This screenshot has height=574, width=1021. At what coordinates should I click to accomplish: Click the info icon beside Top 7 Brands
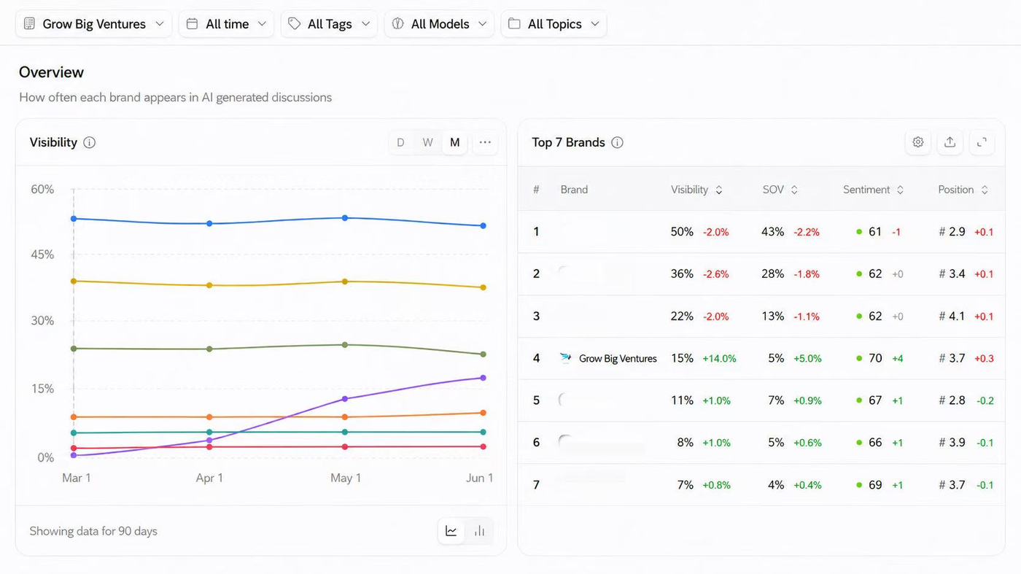pos(617,142)
